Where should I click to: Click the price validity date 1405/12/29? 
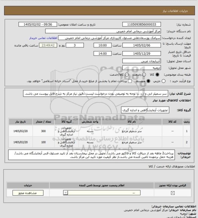(142, 53)
